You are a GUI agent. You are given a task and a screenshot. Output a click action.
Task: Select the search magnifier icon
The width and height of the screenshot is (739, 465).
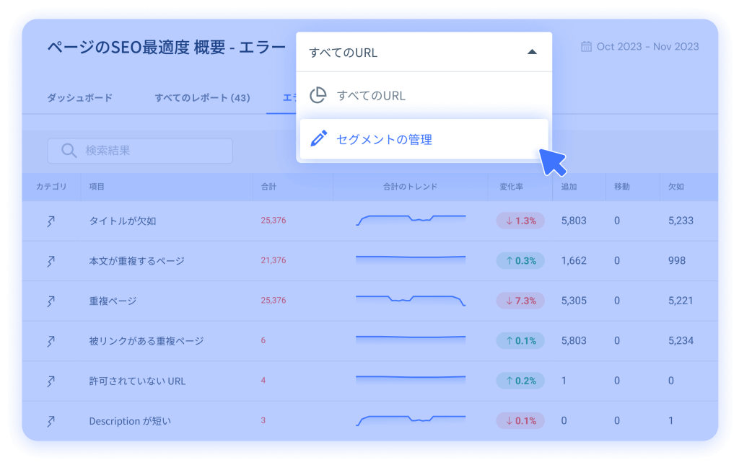click(x=69, y=151)
